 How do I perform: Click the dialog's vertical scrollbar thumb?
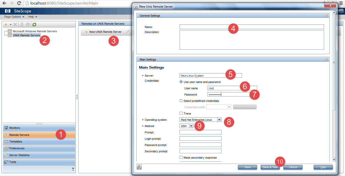pyautogui.click(x=334, y=62)
